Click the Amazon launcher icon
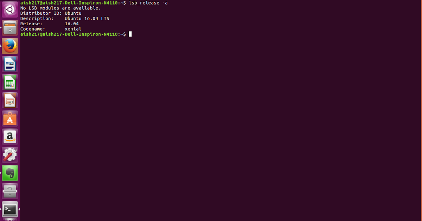 point(10,137)
